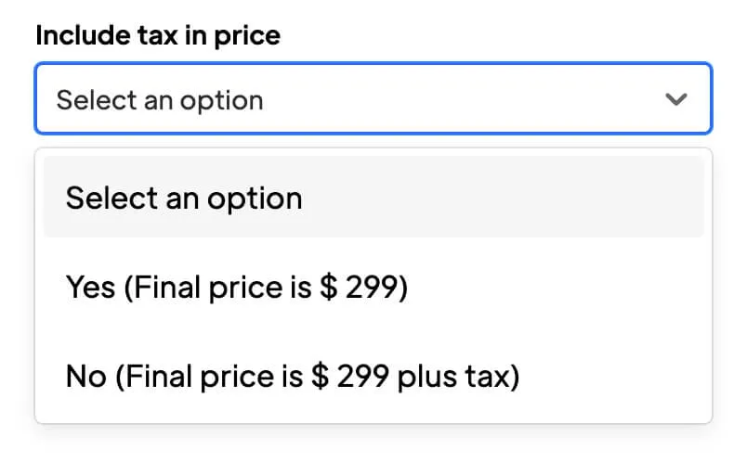Collapse the dropdown using the down chevron
The width and height of the screenshot is (747, 475).
tap(676, 99)
